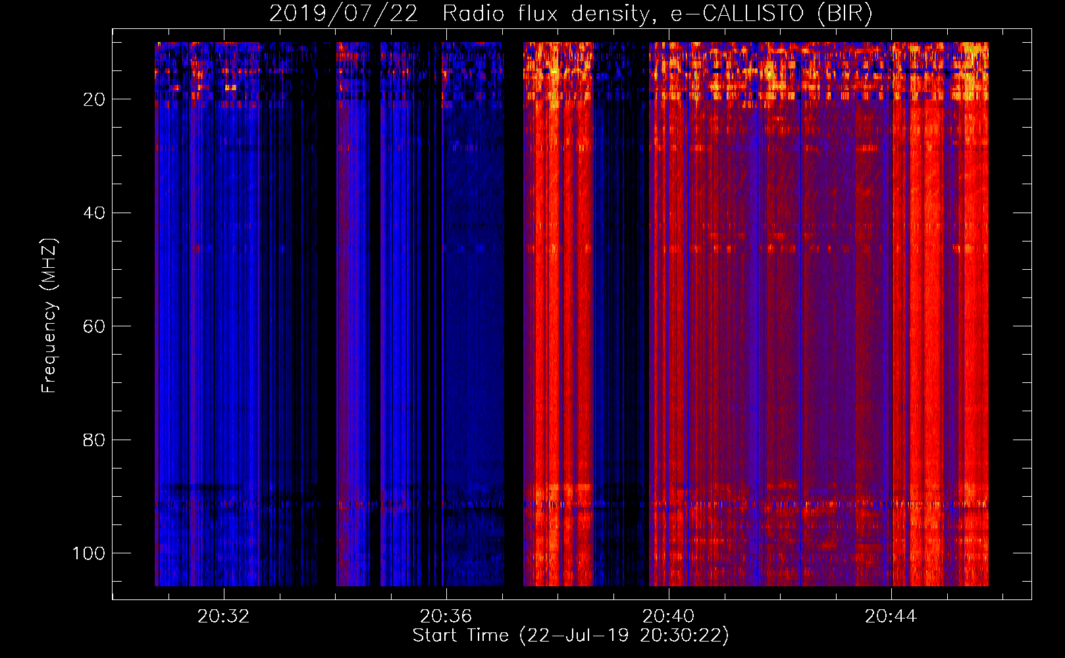
Task: Click the 80 MHz frequency tick label
Action: [x=94, y=440]
